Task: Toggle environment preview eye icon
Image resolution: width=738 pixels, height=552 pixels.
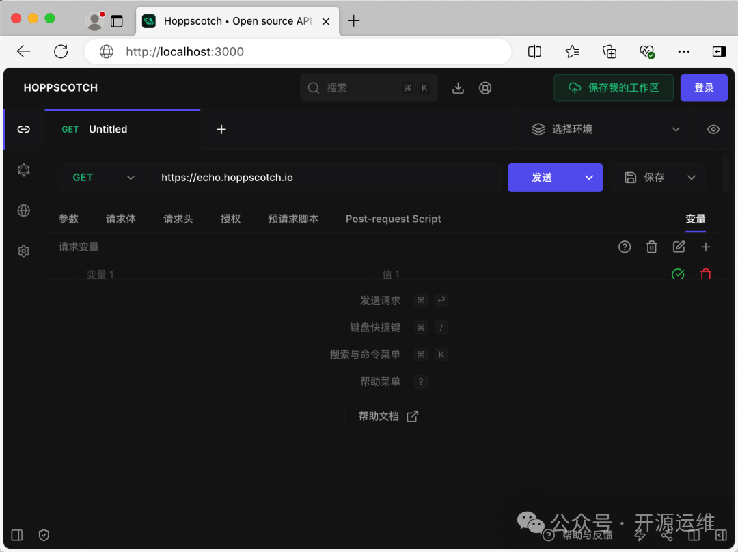Action: tap(713, 129)
